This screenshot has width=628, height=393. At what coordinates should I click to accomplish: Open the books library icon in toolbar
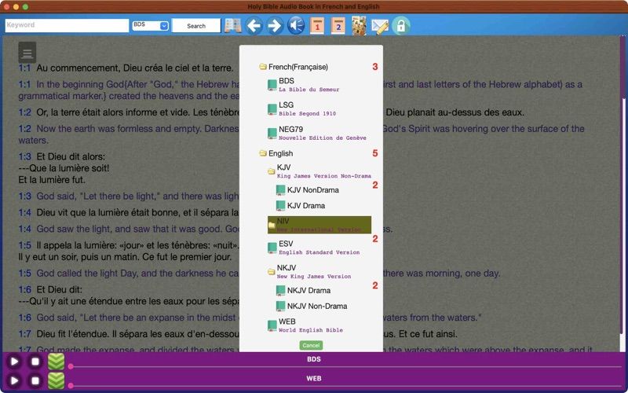(x=232, y=26)
